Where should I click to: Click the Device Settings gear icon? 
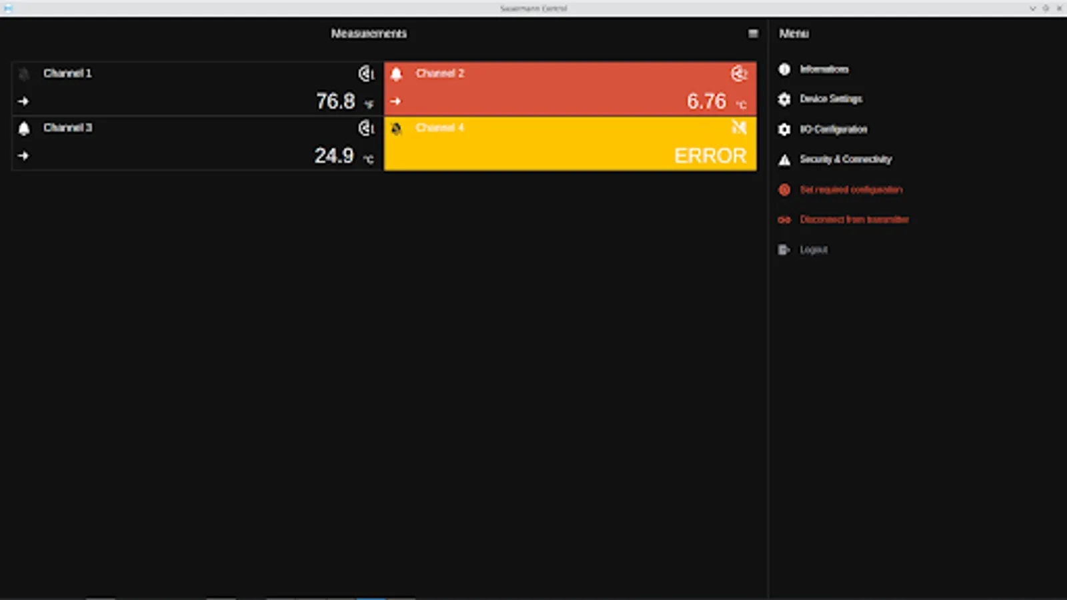(784, 99)
